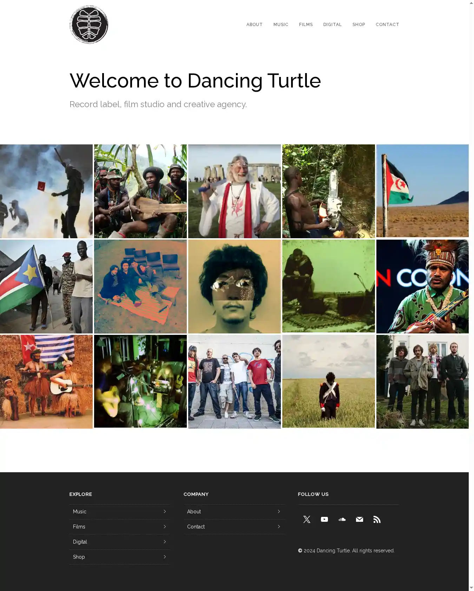
Task: Open the X (Twitter) social icon
Action: [x=307, y=519]
